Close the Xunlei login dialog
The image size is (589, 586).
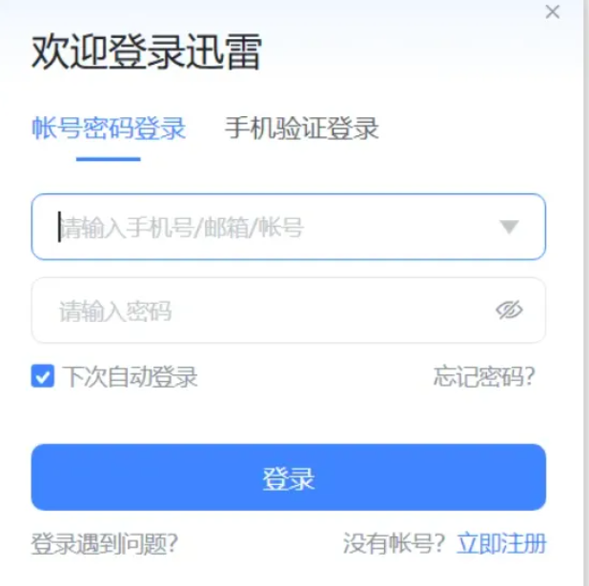click(x=552, y=11)
